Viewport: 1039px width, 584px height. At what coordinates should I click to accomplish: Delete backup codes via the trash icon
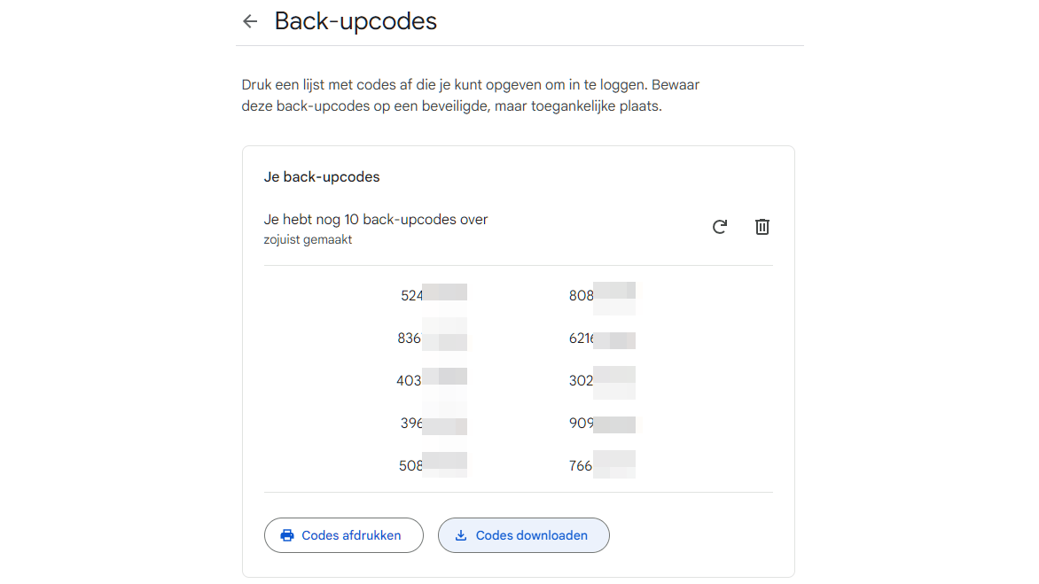pos(762,227)
